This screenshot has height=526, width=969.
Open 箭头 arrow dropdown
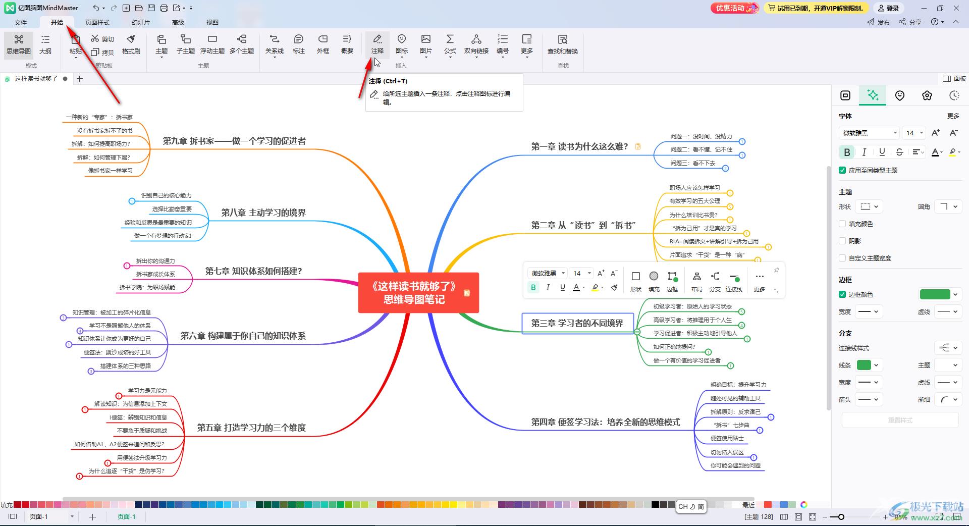869,399
